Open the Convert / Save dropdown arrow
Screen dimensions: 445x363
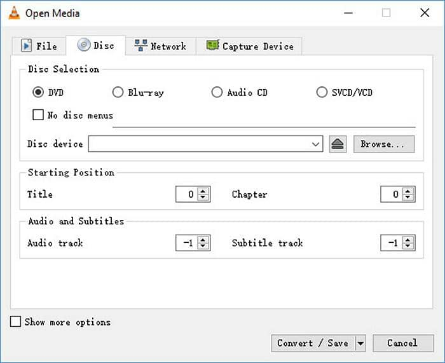pyautogui.click(x=360, y=343)
